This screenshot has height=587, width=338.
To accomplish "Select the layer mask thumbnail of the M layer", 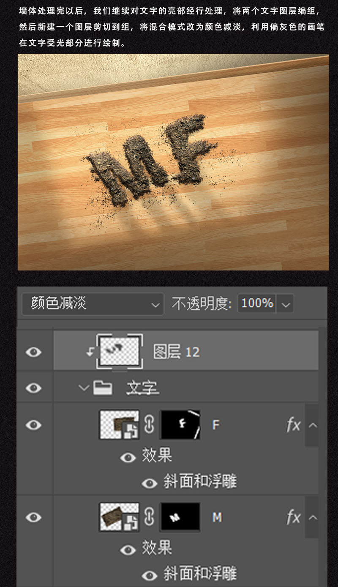I will point(180,516).
